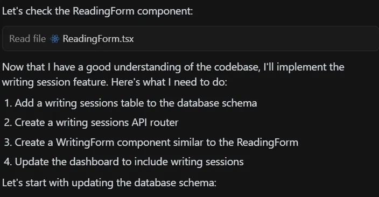This screenshot has height=197, width=379.
Task: Select step 1 about adding writing sessions table
Action: (130, 103)
